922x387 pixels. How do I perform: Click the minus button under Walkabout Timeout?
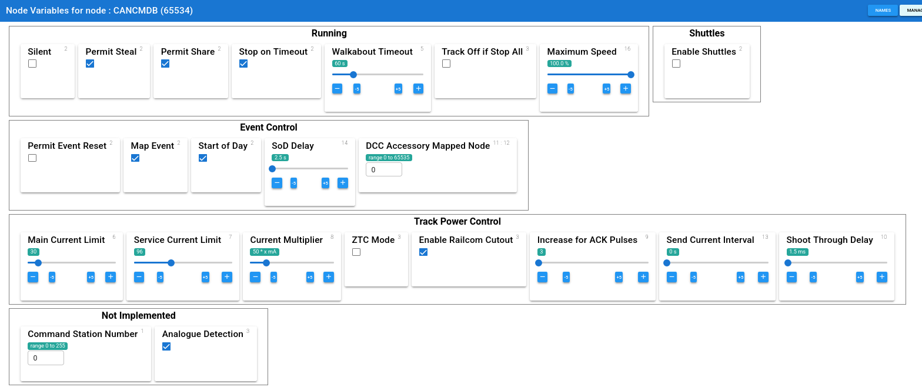(x=338, y=89)
